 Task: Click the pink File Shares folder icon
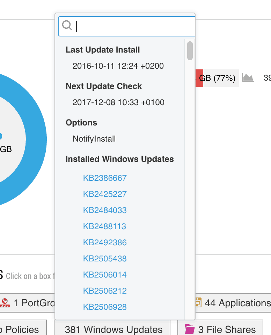click(x=190, y=329)
